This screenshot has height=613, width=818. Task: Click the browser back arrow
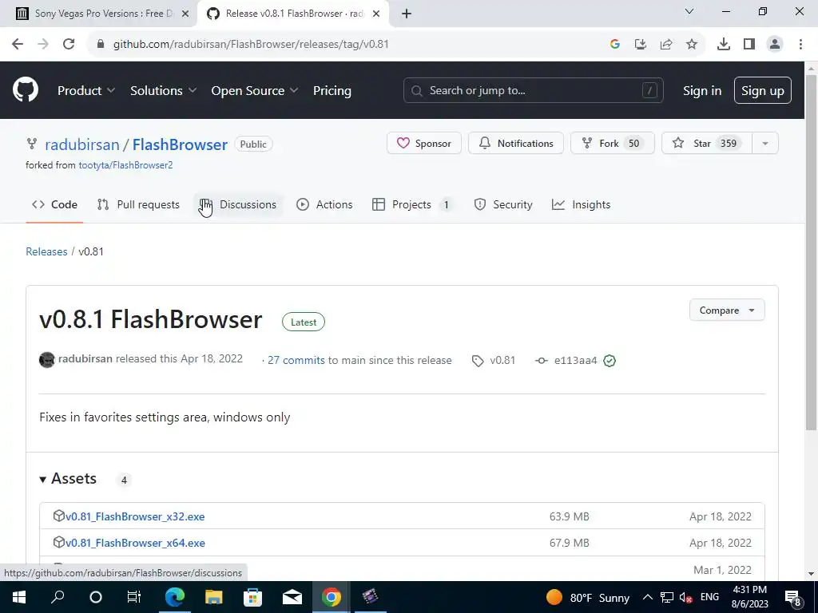[18, 45]
